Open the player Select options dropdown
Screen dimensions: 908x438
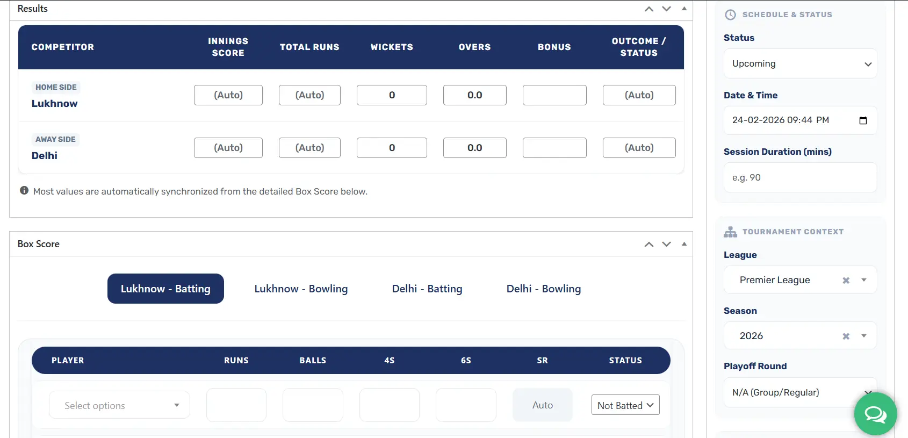click(119, 405)
